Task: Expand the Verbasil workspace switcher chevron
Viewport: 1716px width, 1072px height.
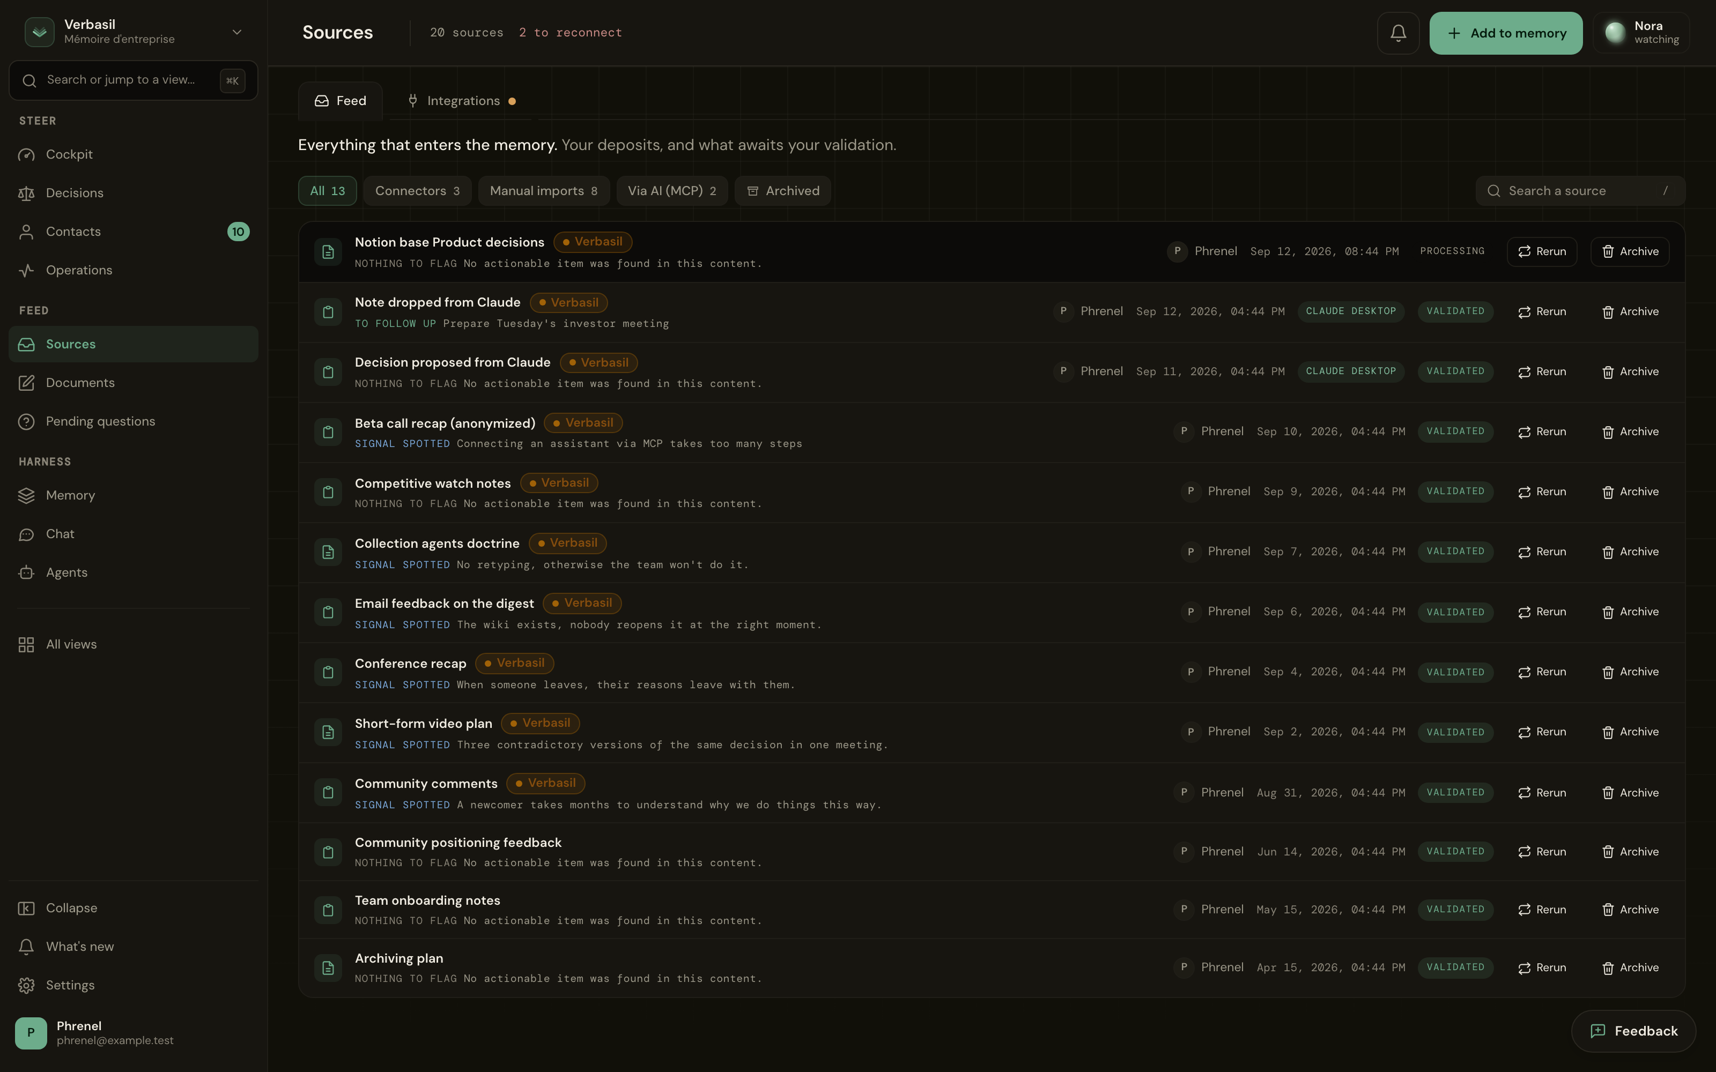Action: coord(237,32)
